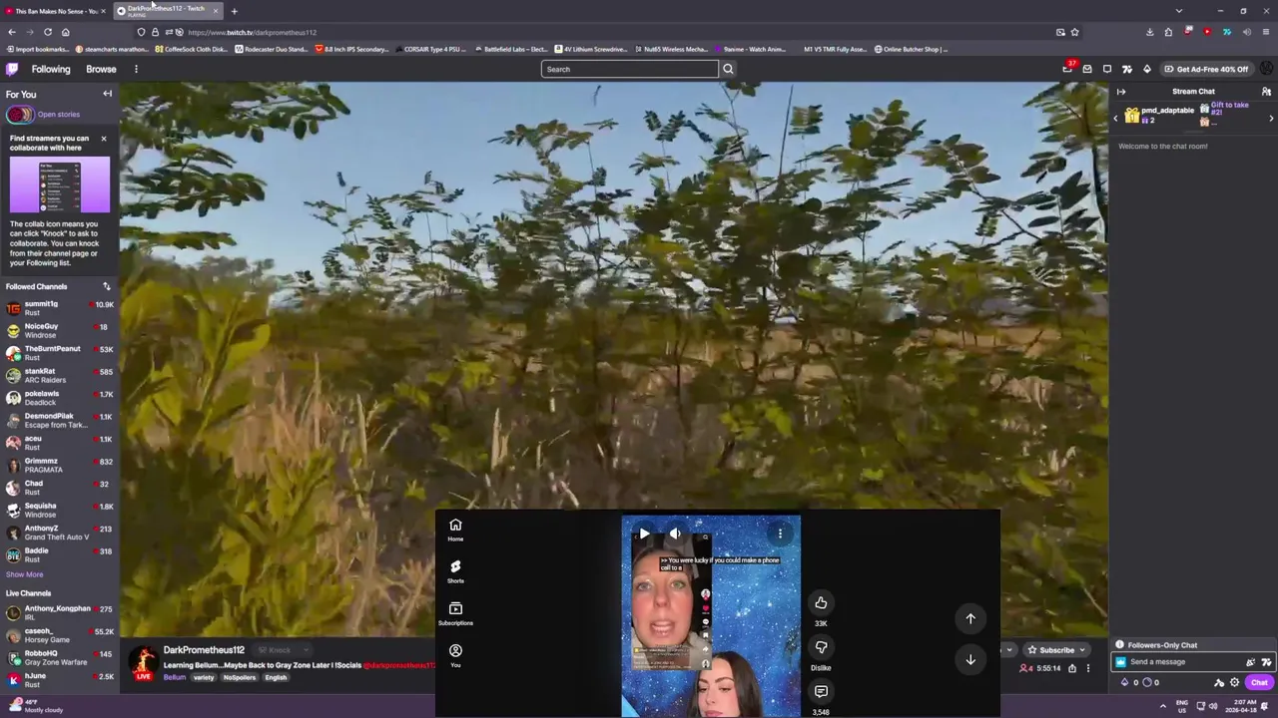Open YouTube Shorts in popup
1278x718 pixels.
click(x=455, y=571)
